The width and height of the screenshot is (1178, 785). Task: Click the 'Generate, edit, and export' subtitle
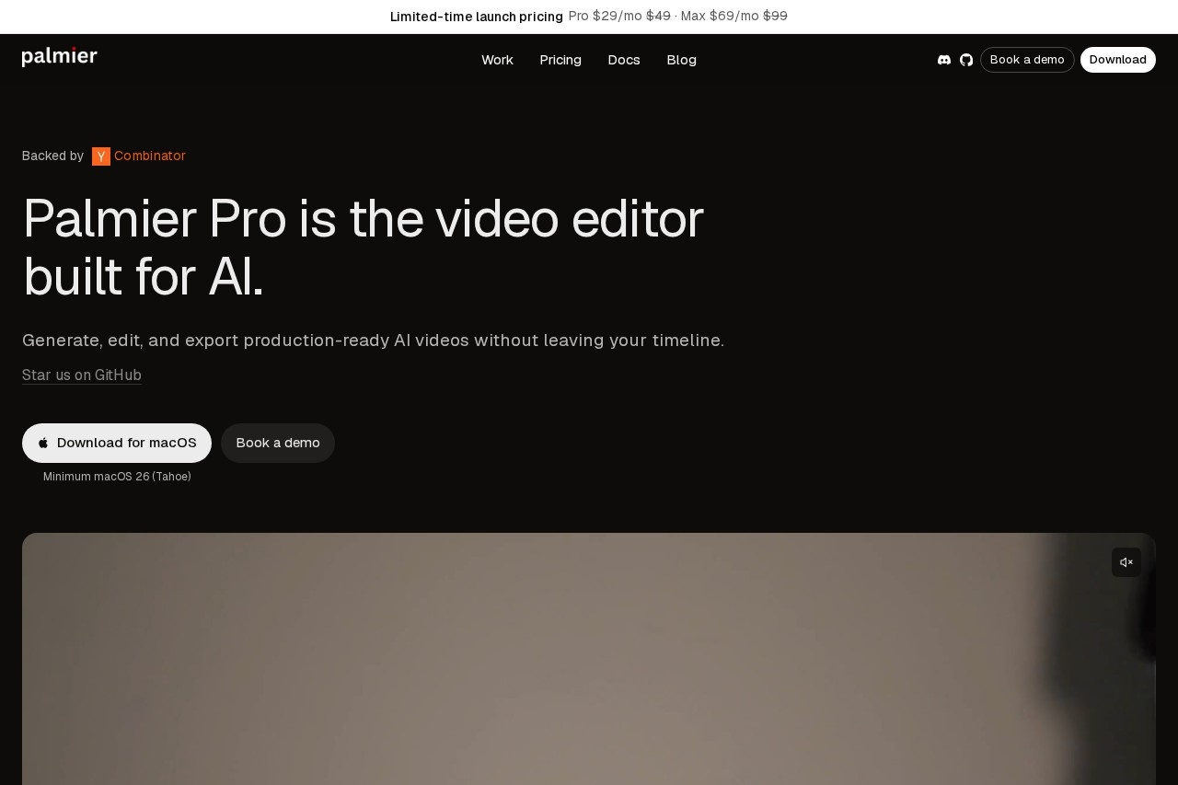(373, 341)
